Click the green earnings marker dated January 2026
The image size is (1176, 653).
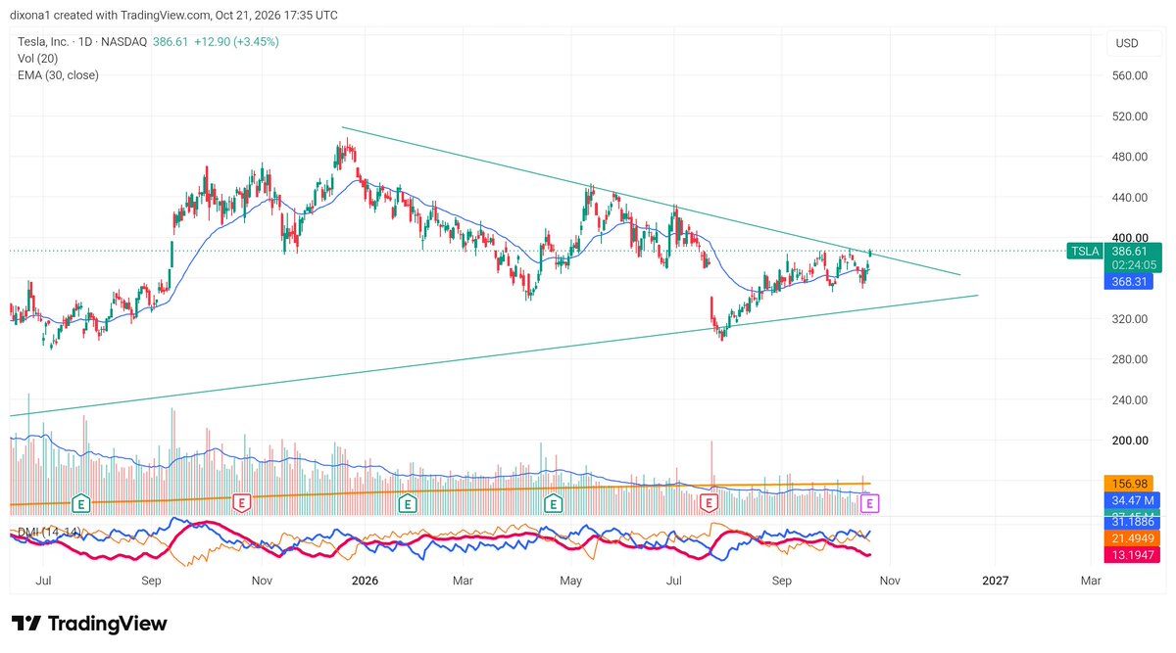click(x=407, y=503)
